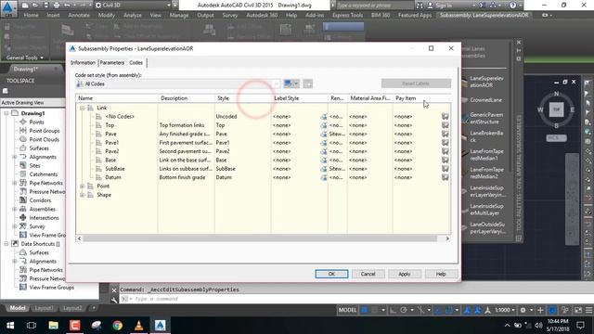Click the right scroll arrow of codes list
This screenshot has width=594, height=334.
447,238
